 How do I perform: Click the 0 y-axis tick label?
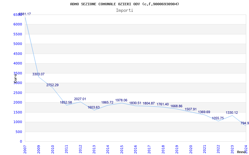click(21, 142)
